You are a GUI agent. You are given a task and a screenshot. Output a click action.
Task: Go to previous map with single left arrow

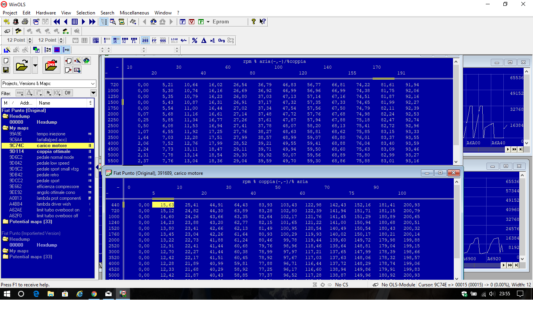click(66, 22)
